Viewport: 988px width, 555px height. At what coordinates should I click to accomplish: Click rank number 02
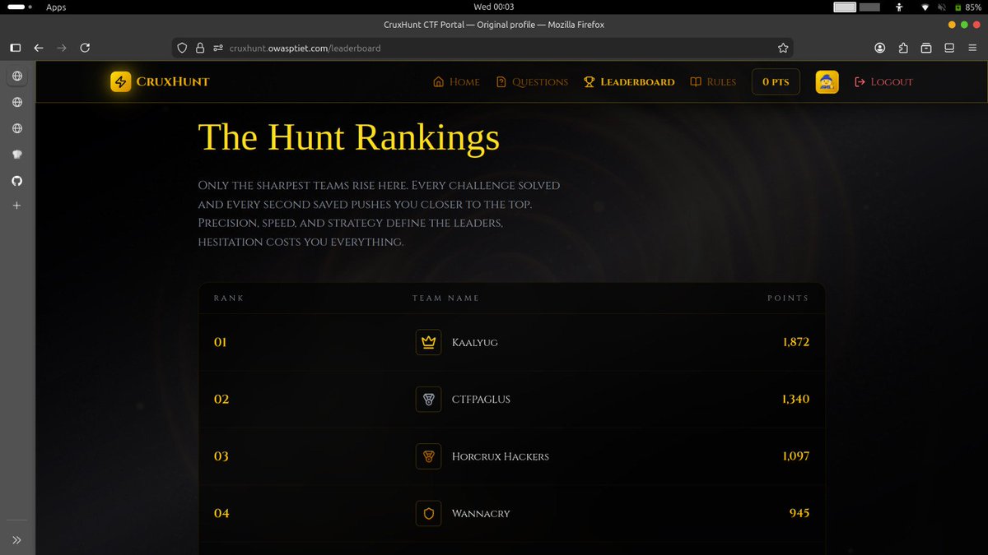221,399
